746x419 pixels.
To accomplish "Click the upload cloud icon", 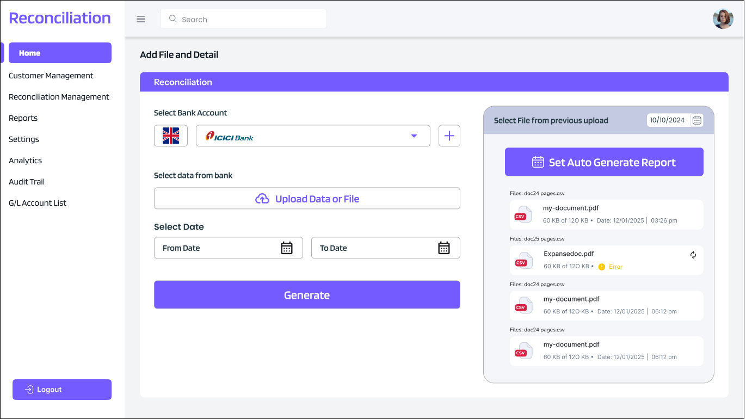I will 262,198.
